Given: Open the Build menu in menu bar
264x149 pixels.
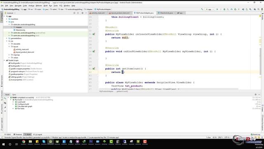Looking at the screenshot, I should 45,6.
